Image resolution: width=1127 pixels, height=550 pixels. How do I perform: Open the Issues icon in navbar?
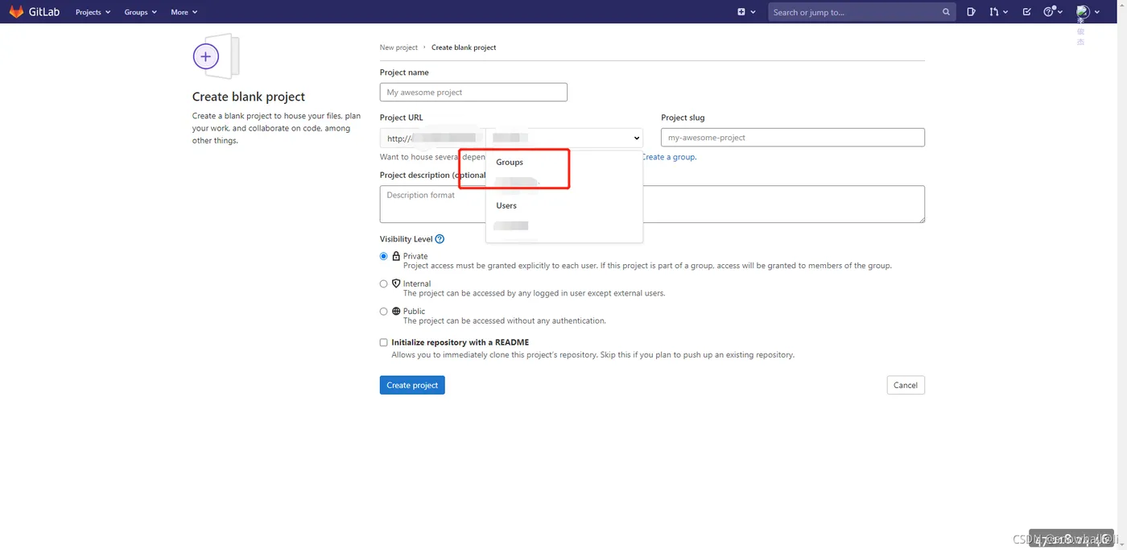point(972,12)
